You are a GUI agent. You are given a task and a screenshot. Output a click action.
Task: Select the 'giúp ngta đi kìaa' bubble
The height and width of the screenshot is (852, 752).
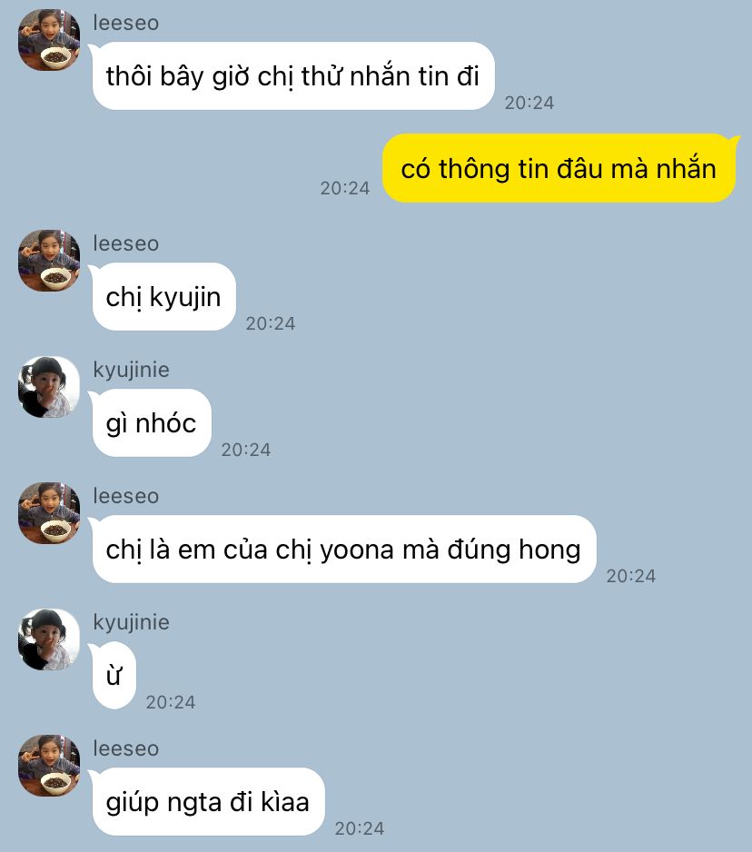point(208,801)
